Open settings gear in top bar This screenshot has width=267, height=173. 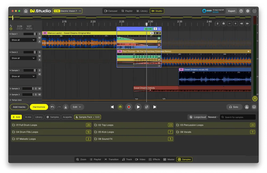(x=248, y=11)
